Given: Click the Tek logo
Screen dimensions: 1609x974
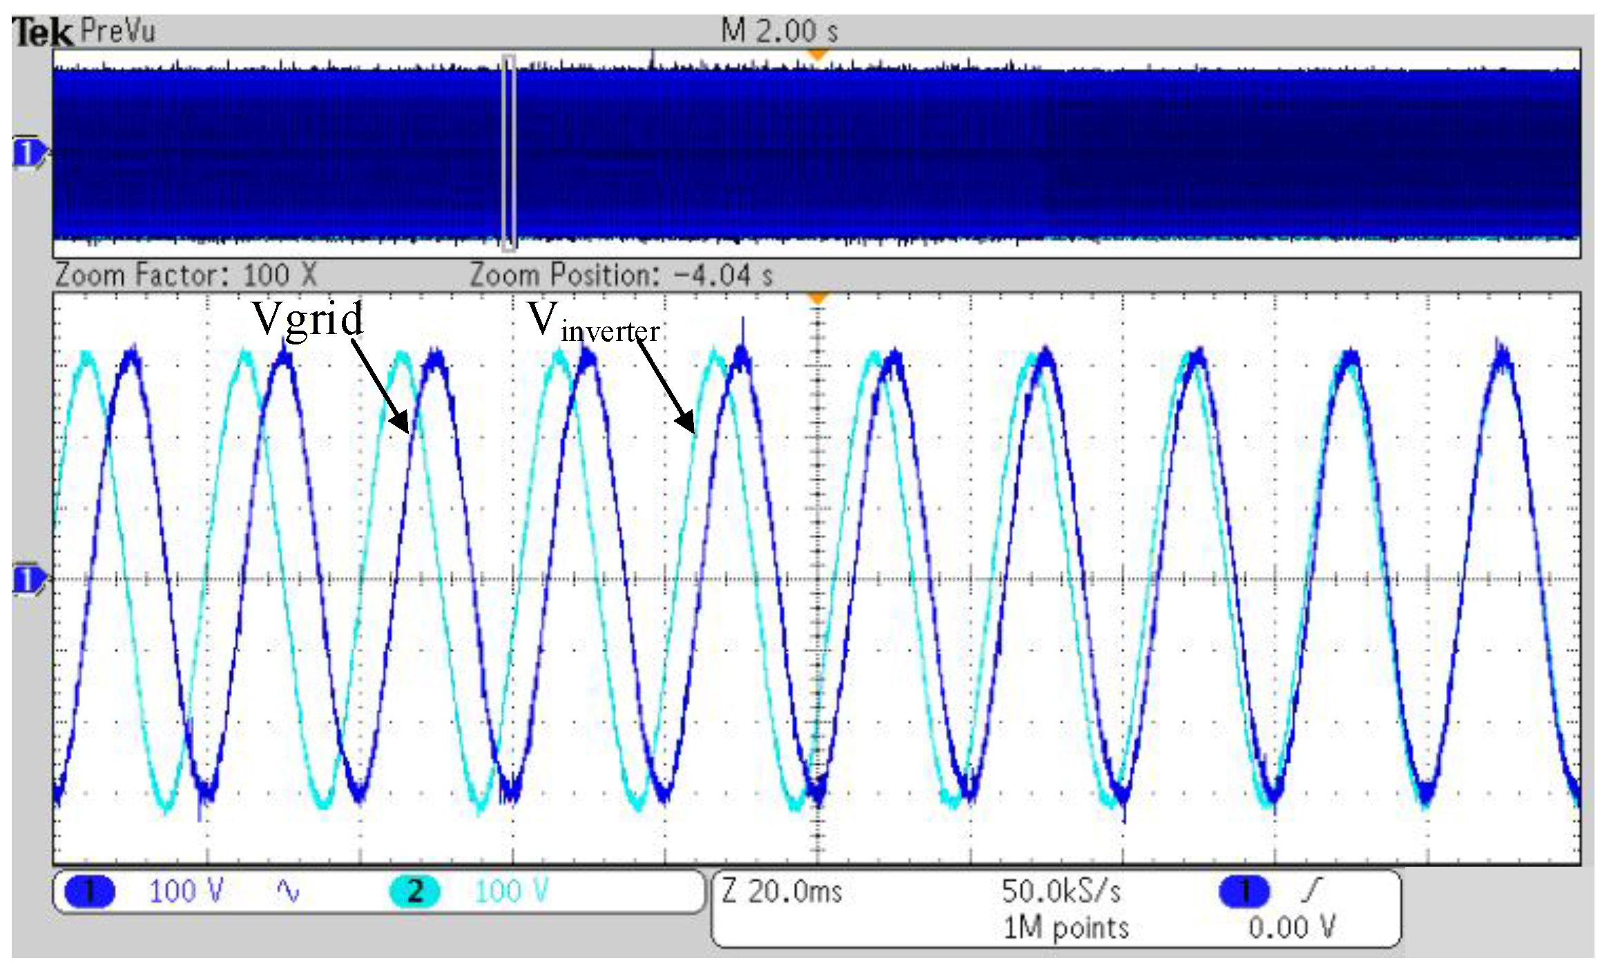Looking at the screenshot, I should [41, 32].
